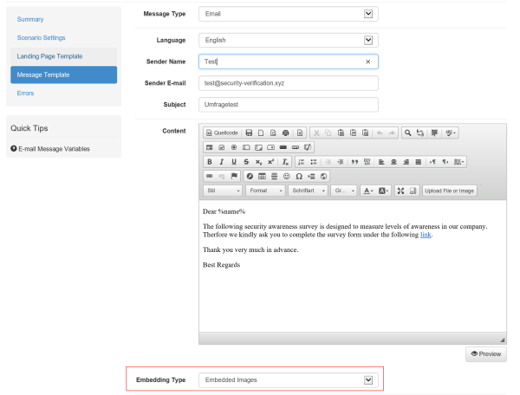Insert special character Omega icon
The height and width of the screenshot is (395, 520).
click(299, 177)
